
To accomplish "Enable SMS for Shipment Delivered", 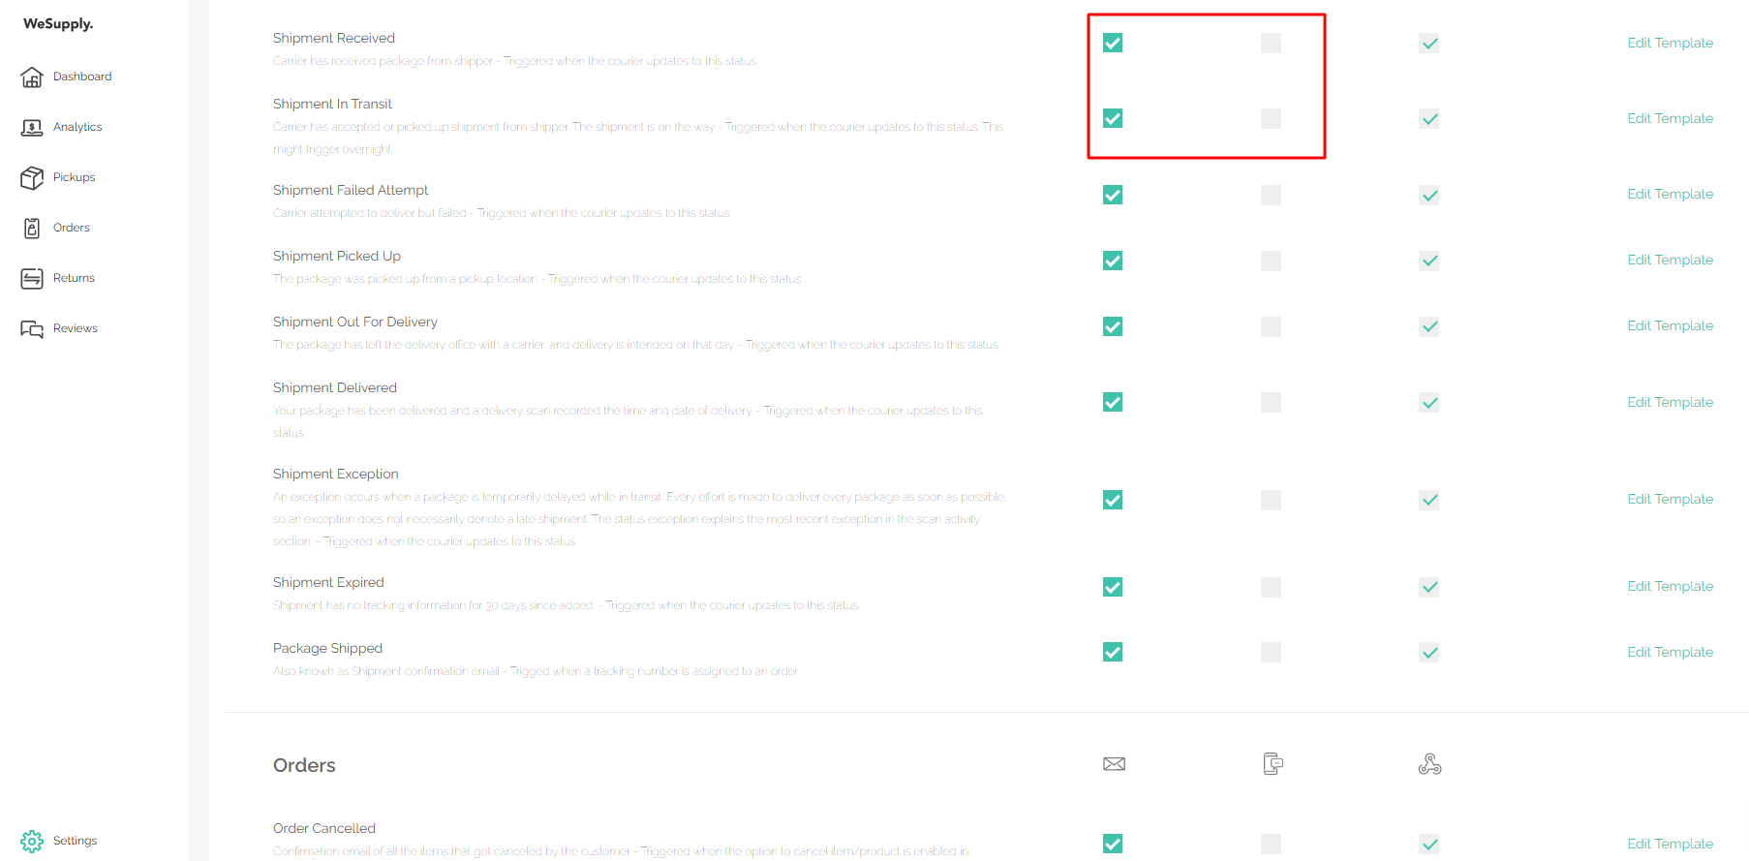I will (1271, 402).
